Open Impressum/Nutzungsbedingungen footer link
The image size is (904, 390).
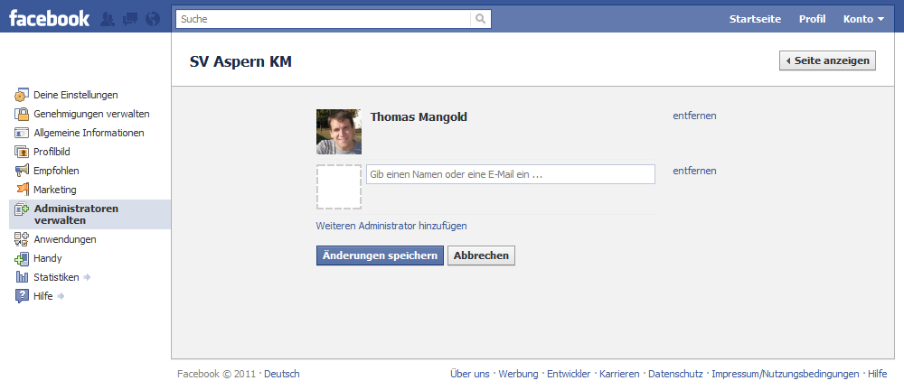point(786,374)
